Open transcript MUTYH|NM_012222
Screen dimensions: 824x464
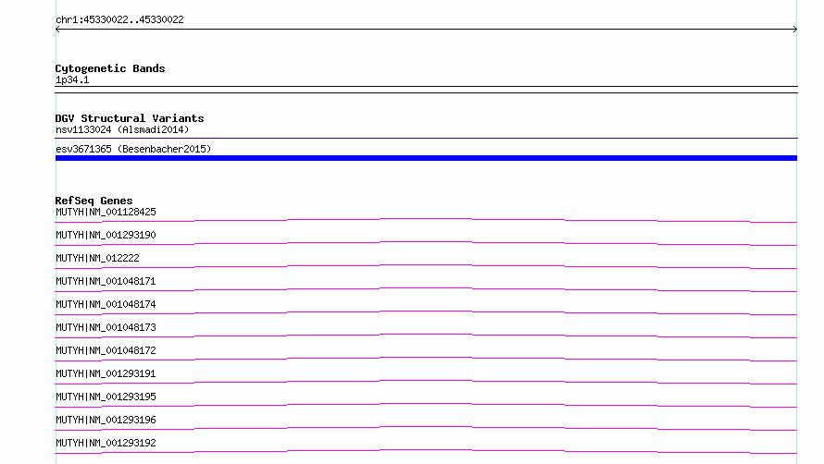tap(98, 258)
